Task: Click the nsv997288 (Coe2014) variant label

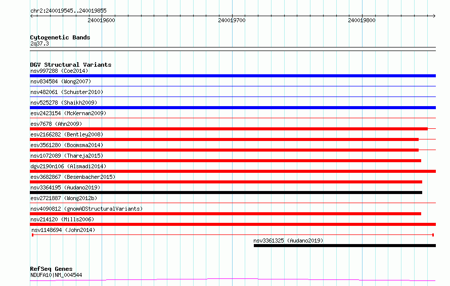Action: point(59,71)
